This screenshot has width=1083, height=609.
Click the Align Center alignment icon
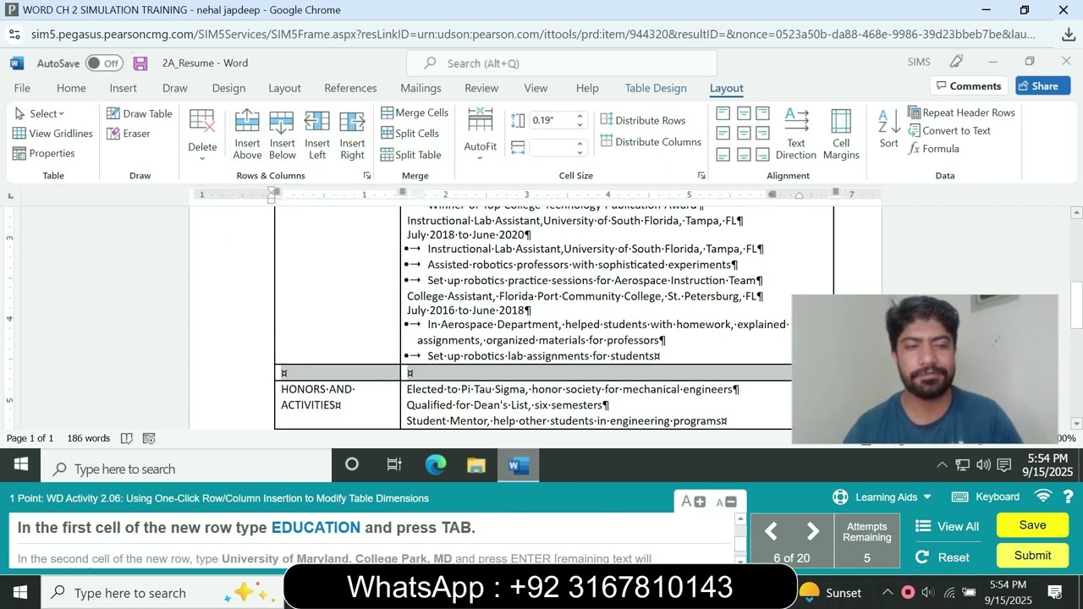(x=744, y=134)
